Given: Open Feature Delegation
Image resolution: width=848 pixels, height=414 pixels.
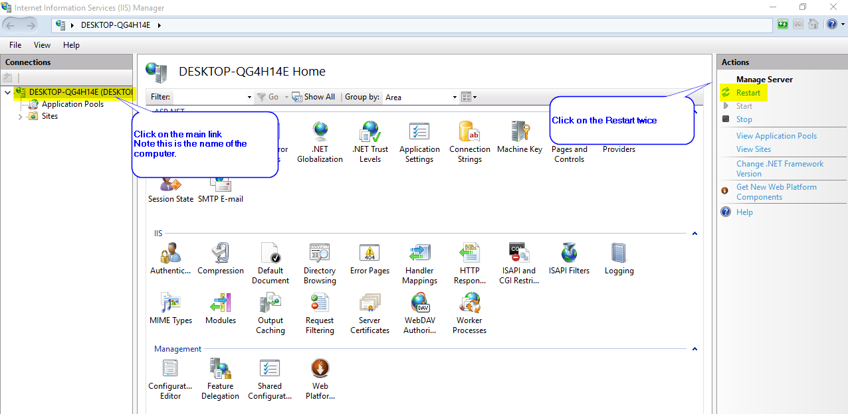Looking at the screenshot, I should 221,379.
